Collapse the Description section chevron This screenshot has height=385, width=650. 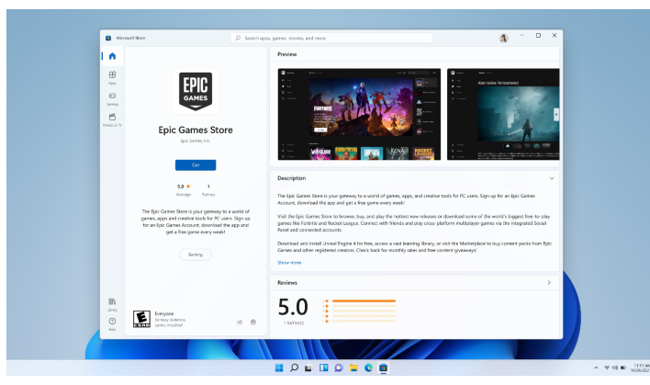click(x=552, y=178)
